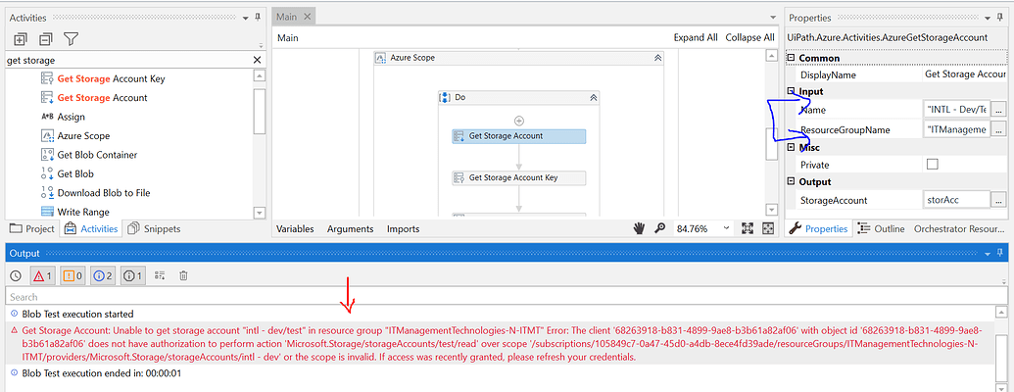Collapse the Common properties section
The height and width of the screenshot is (392, 1014).
[x=791, y=58]
